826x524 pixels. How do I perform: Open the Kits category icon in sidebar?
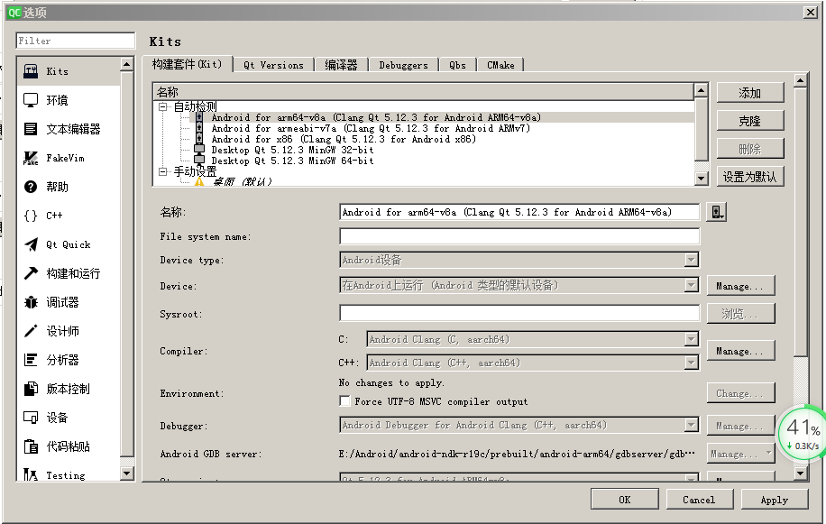31,71
